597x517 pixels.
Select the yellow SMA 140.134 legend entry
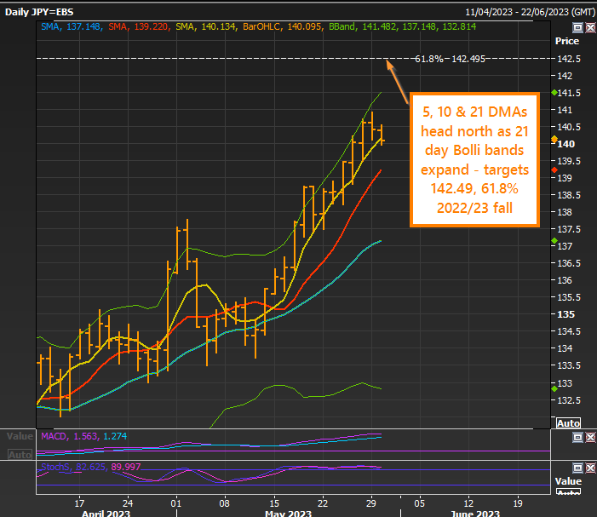tap(205, 26)
